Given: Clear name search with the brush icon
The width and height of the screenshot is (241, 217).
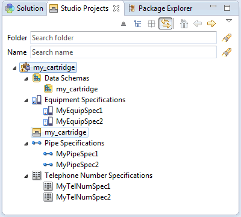Looking at the screenshot, I should (227, 52).
